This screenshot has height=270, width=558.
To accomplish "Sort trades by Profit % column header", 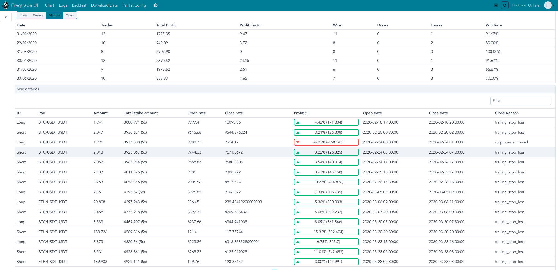I will (301, 113).
